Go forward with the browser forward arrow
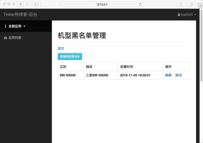The height and width of the screenshot is (143, 203). [27, 4]
